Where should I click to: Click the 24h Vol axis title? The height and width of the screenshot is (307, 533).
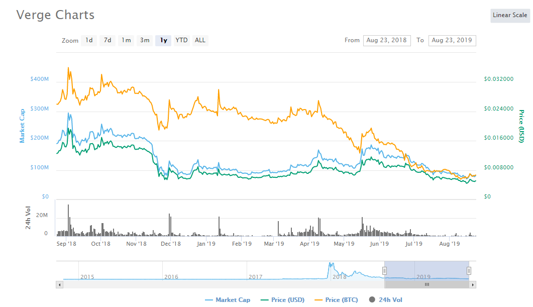tap(28, 218)
